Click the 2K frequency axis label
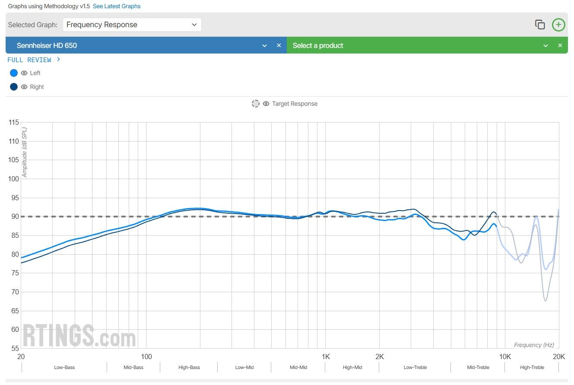The height and width of the screenshot is (385, 574). point(380,357)
